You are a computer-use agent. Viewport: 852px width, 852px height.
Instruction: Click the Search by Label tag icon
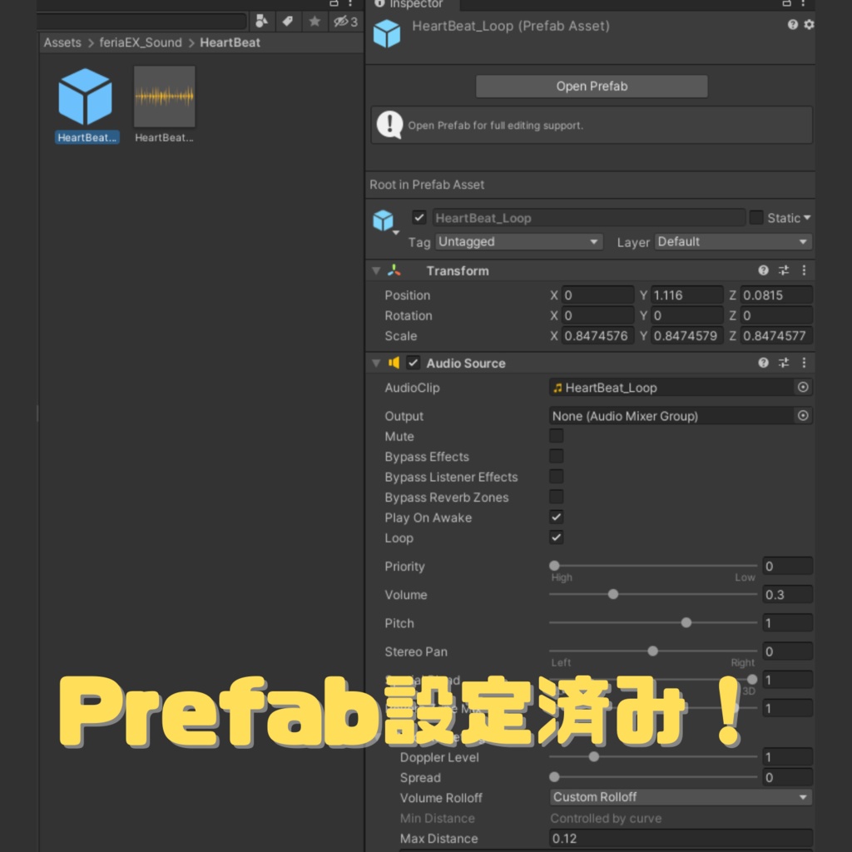click(x=288, y=21)
